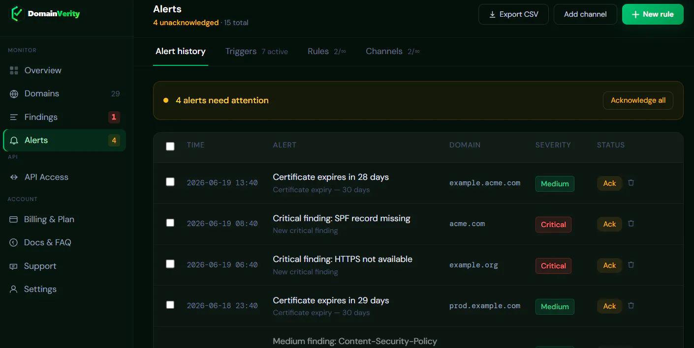Toggle the select-all checkbox in table header

(x=170, y=146)
